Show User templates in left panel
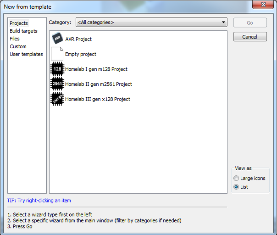 pos(26,54)
